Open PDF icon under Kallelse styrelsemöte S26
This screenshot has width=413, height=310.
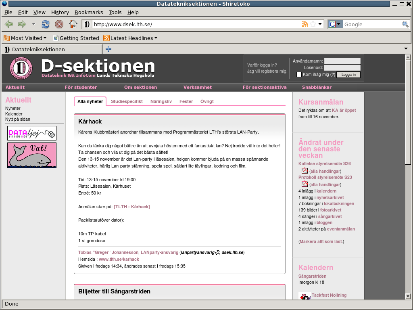tap(305, 171)
